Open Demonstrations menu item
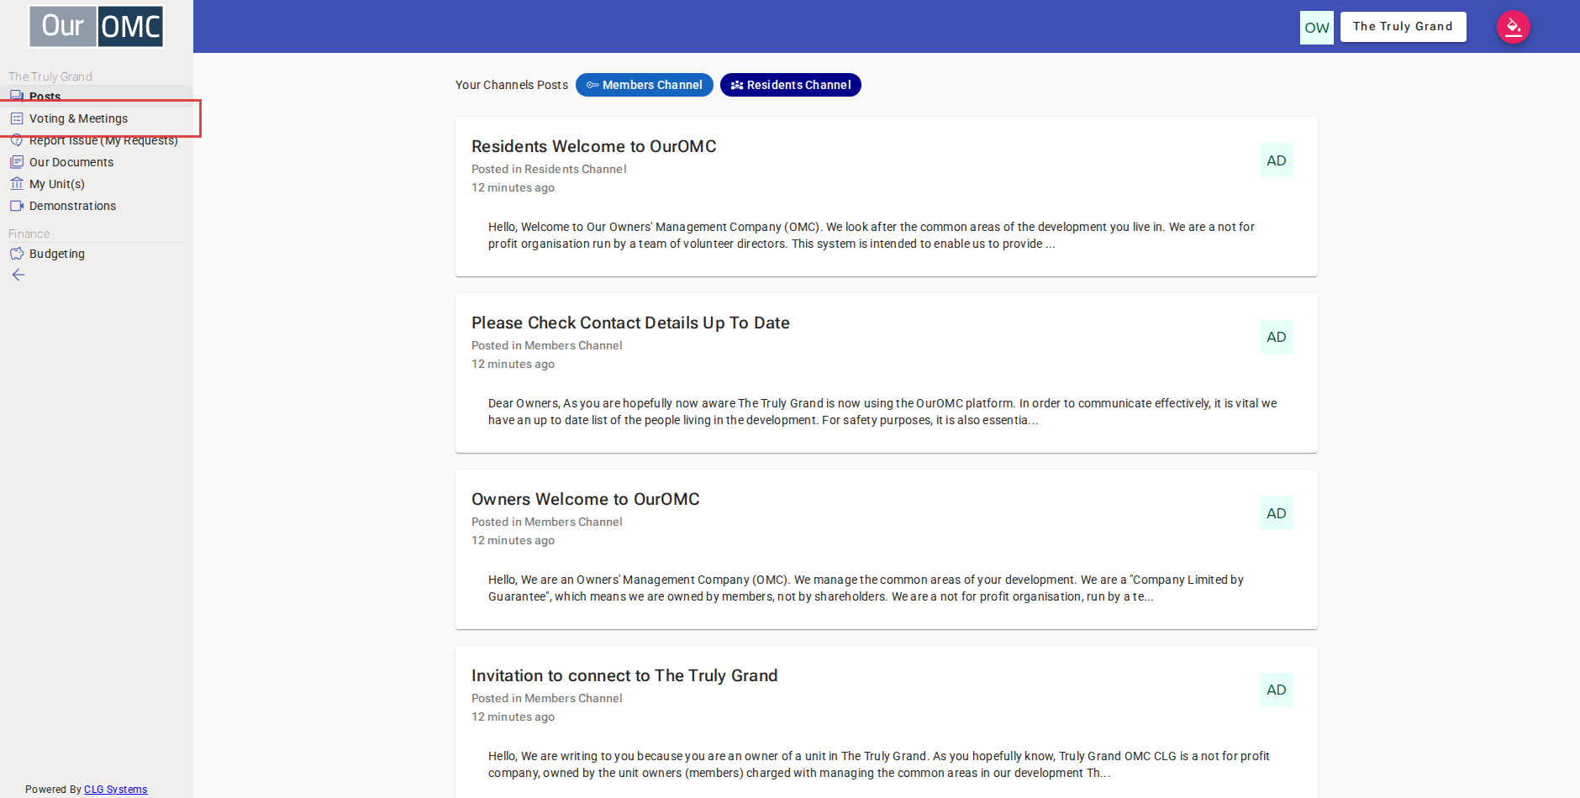1580x798 pixels. pos(97,206)
